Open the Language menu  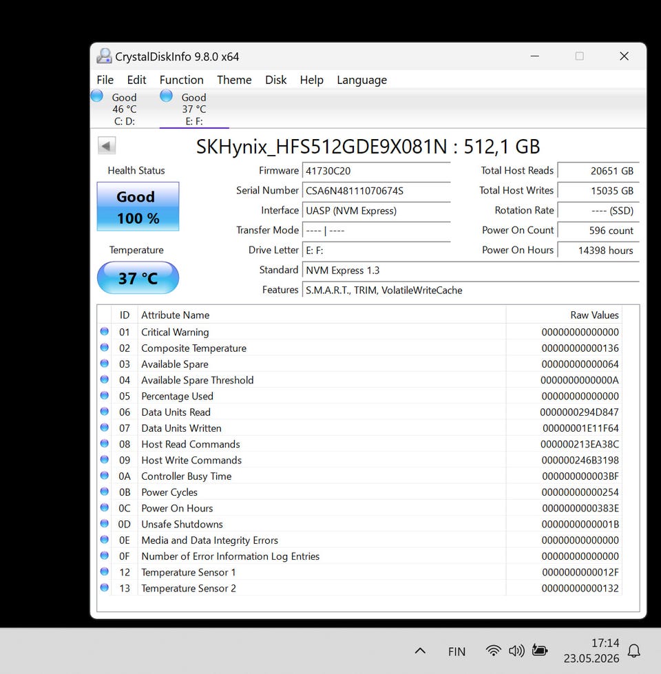[x=362, y=80]
